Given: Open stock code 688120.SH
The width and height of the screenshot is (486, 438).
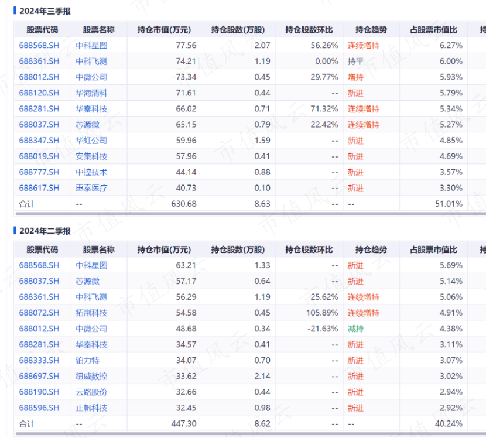Looking at the screenshot, I should (x=39, y=93).
